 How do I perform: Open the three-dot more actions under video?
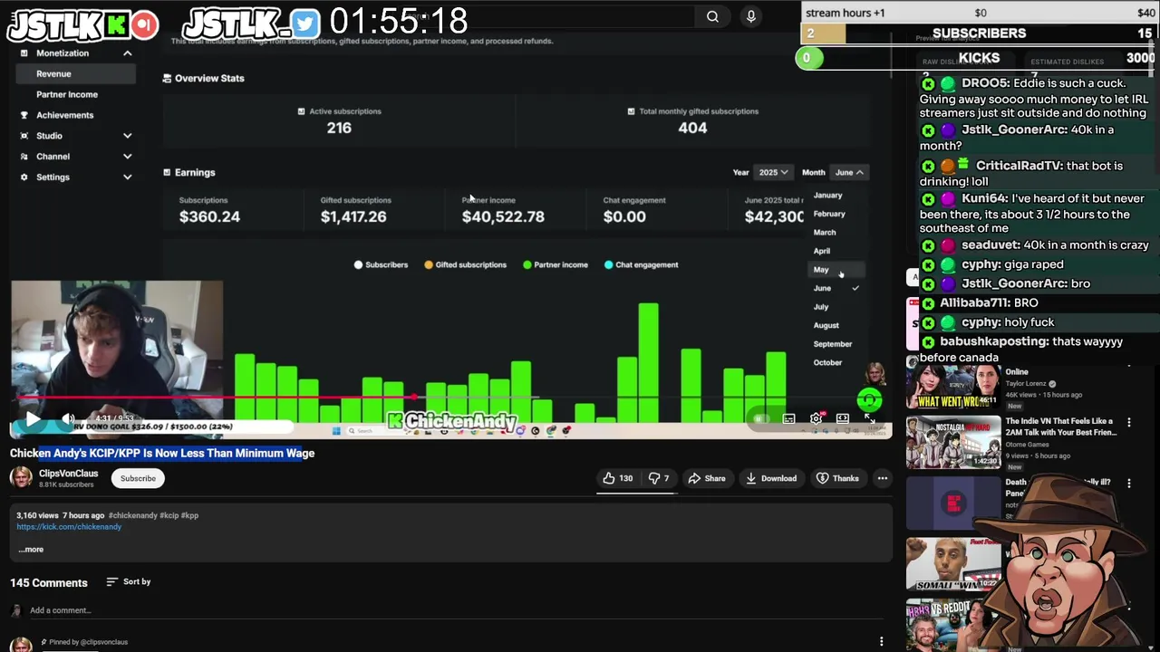click(882, 478)
